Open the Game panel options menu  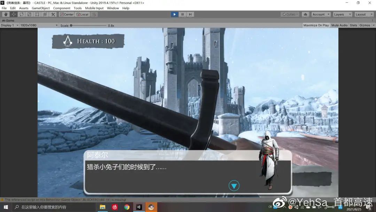[x=373, y=21]
